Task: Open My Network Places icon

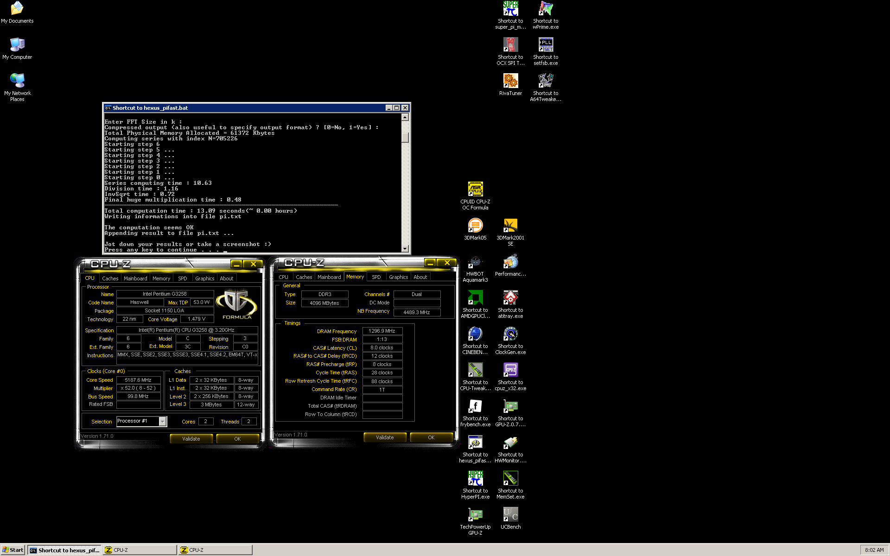Action: pos(17,88)
